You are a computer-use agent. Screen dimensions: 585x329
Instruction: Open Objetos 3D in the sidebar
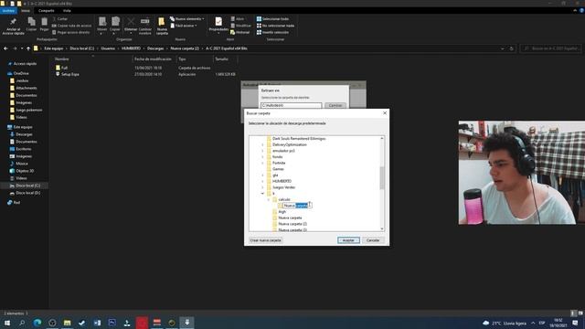(25, 171)
